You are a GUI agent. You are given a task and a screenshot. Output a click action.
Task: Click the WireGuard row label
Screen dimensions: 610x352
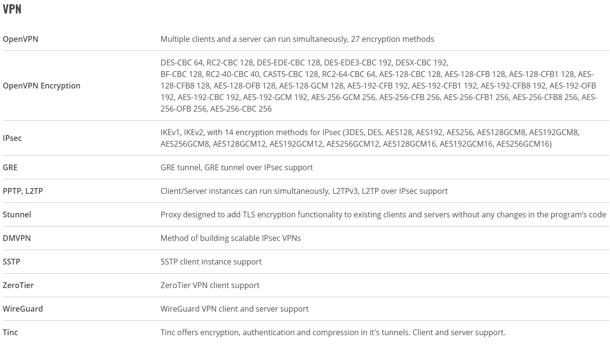[23, 309]
